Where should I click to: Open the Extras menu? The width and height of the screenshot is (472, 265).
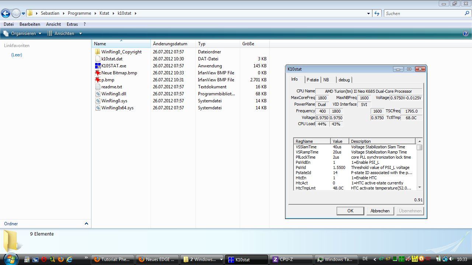pos(72,24)
